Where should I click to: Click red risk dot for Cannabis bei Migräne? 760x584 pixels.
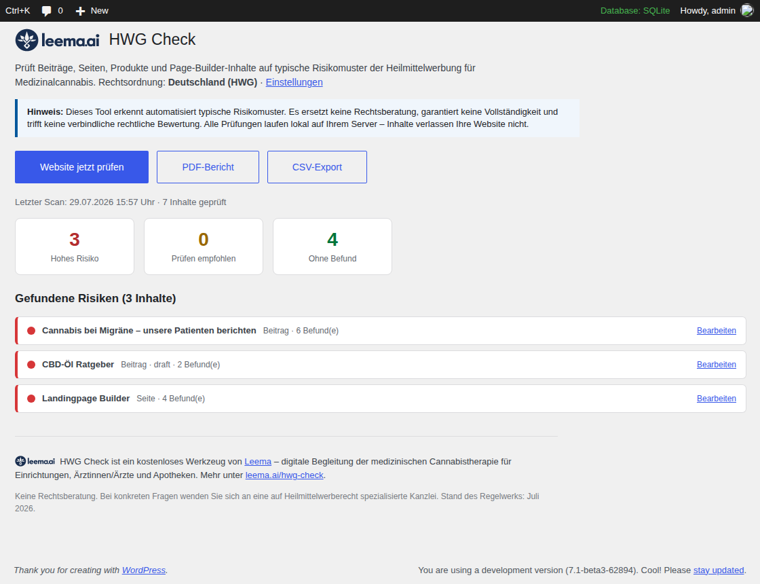[31, 331]
